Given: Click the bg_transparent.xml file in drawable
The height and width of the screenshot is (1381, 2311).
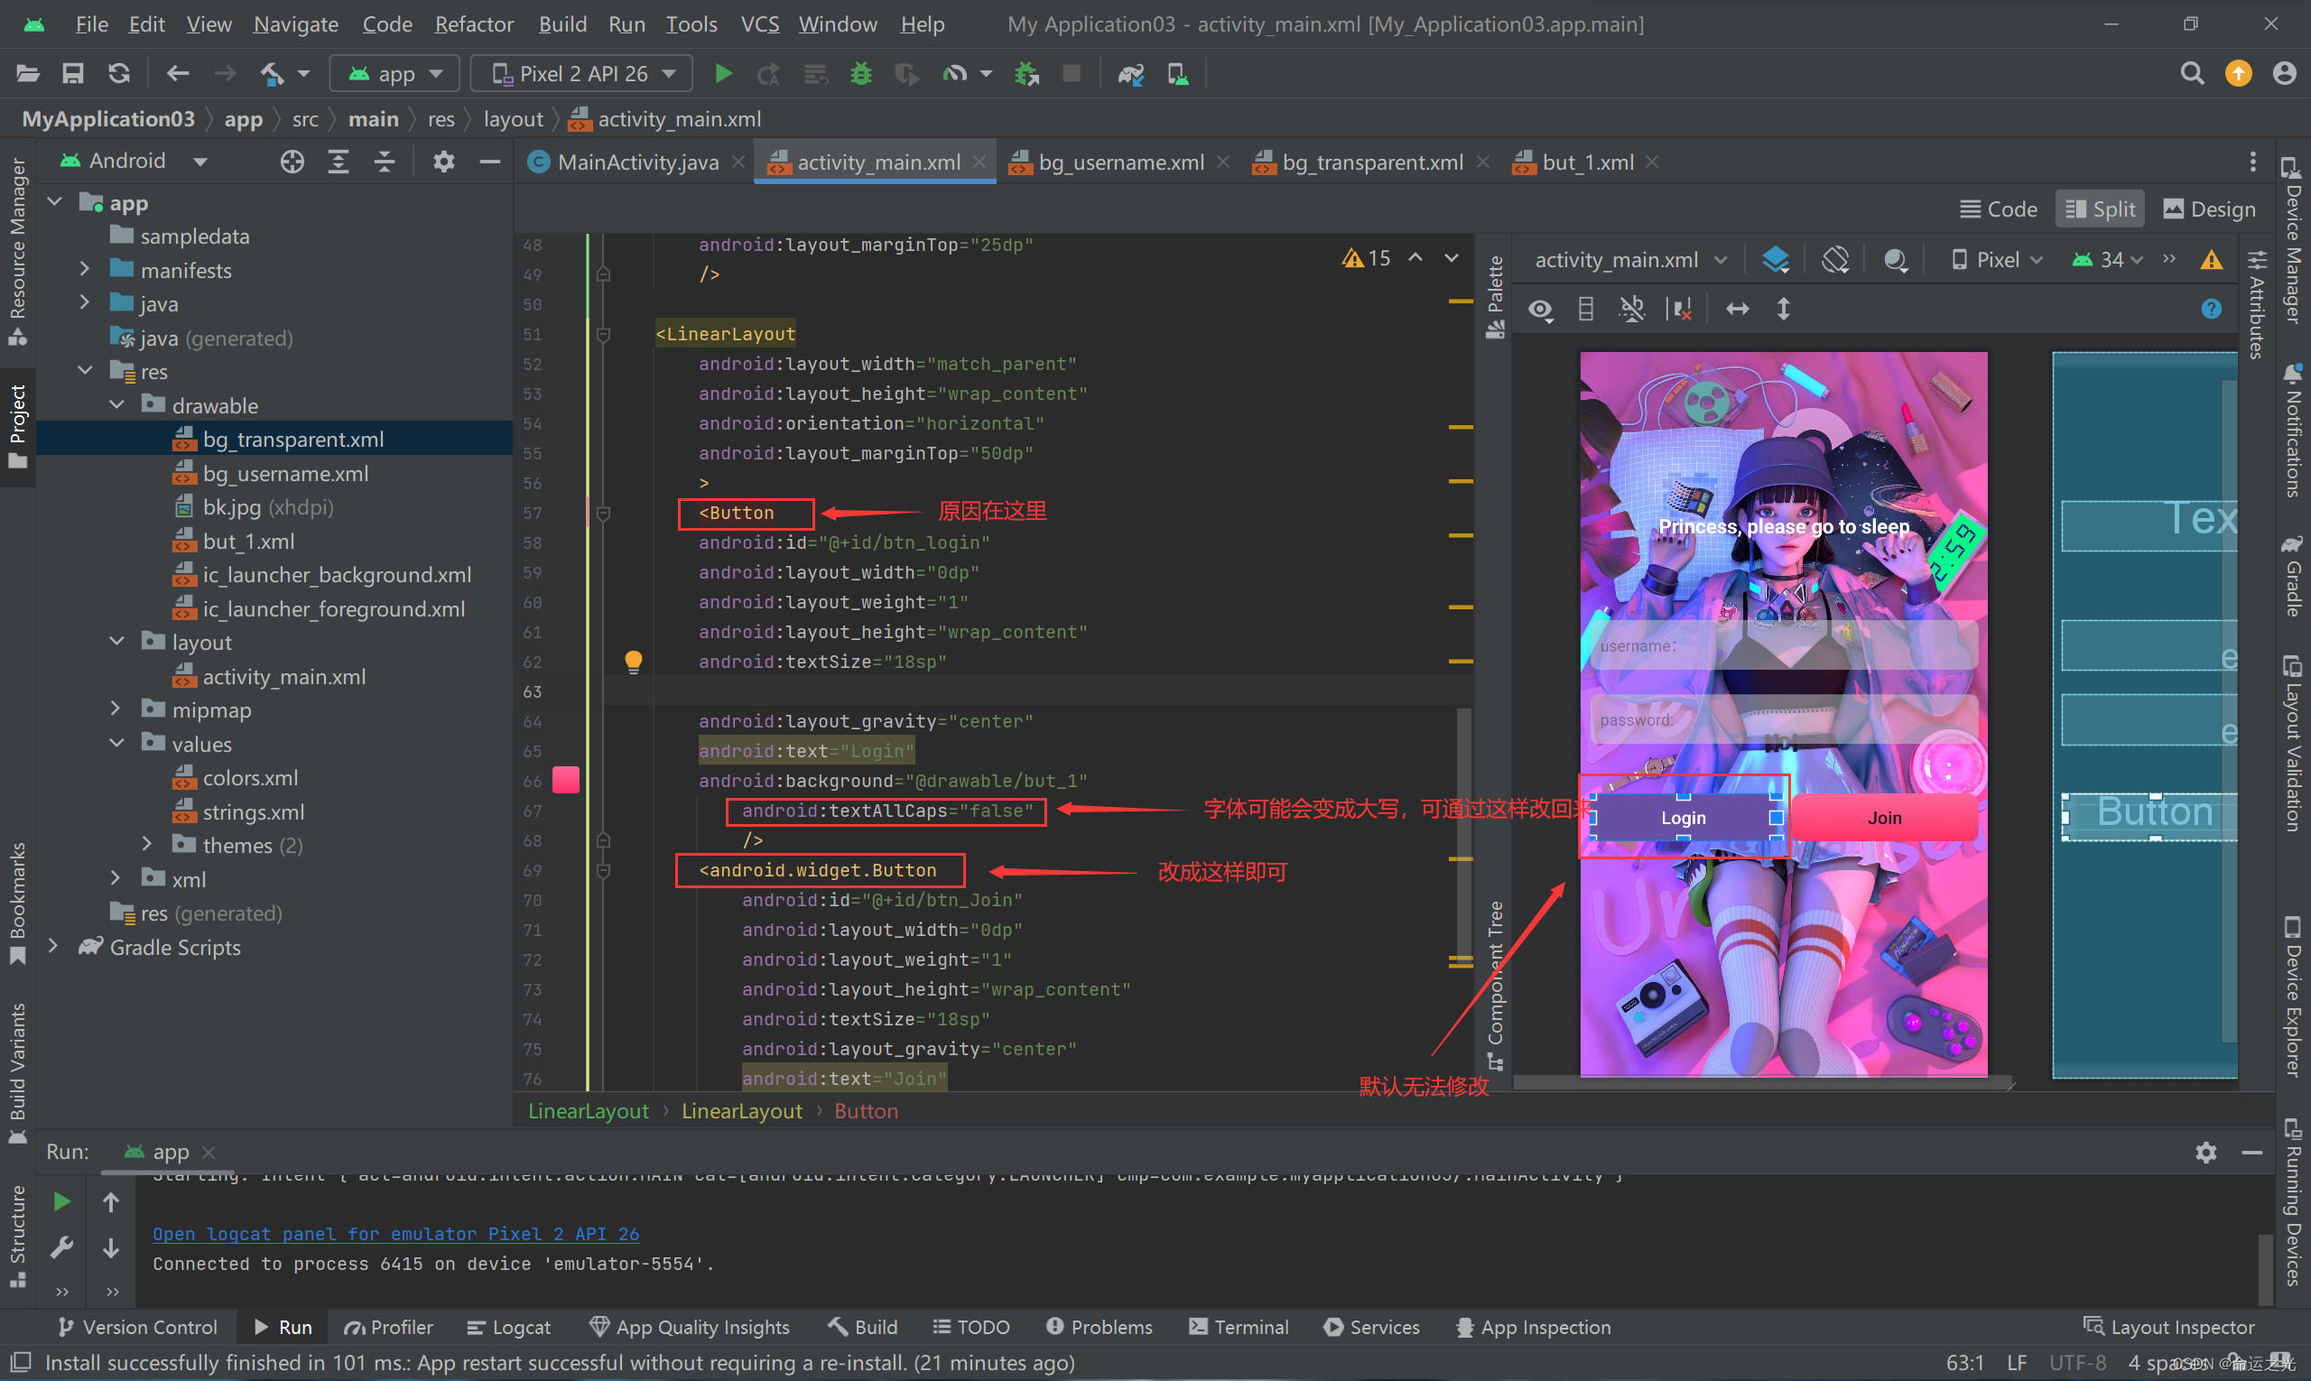Looking at the screenshot, I should pyautogui.click(x=292, y=439).
